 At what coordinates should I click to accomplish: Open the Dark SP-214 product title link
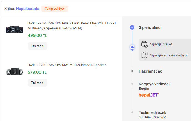72,26
